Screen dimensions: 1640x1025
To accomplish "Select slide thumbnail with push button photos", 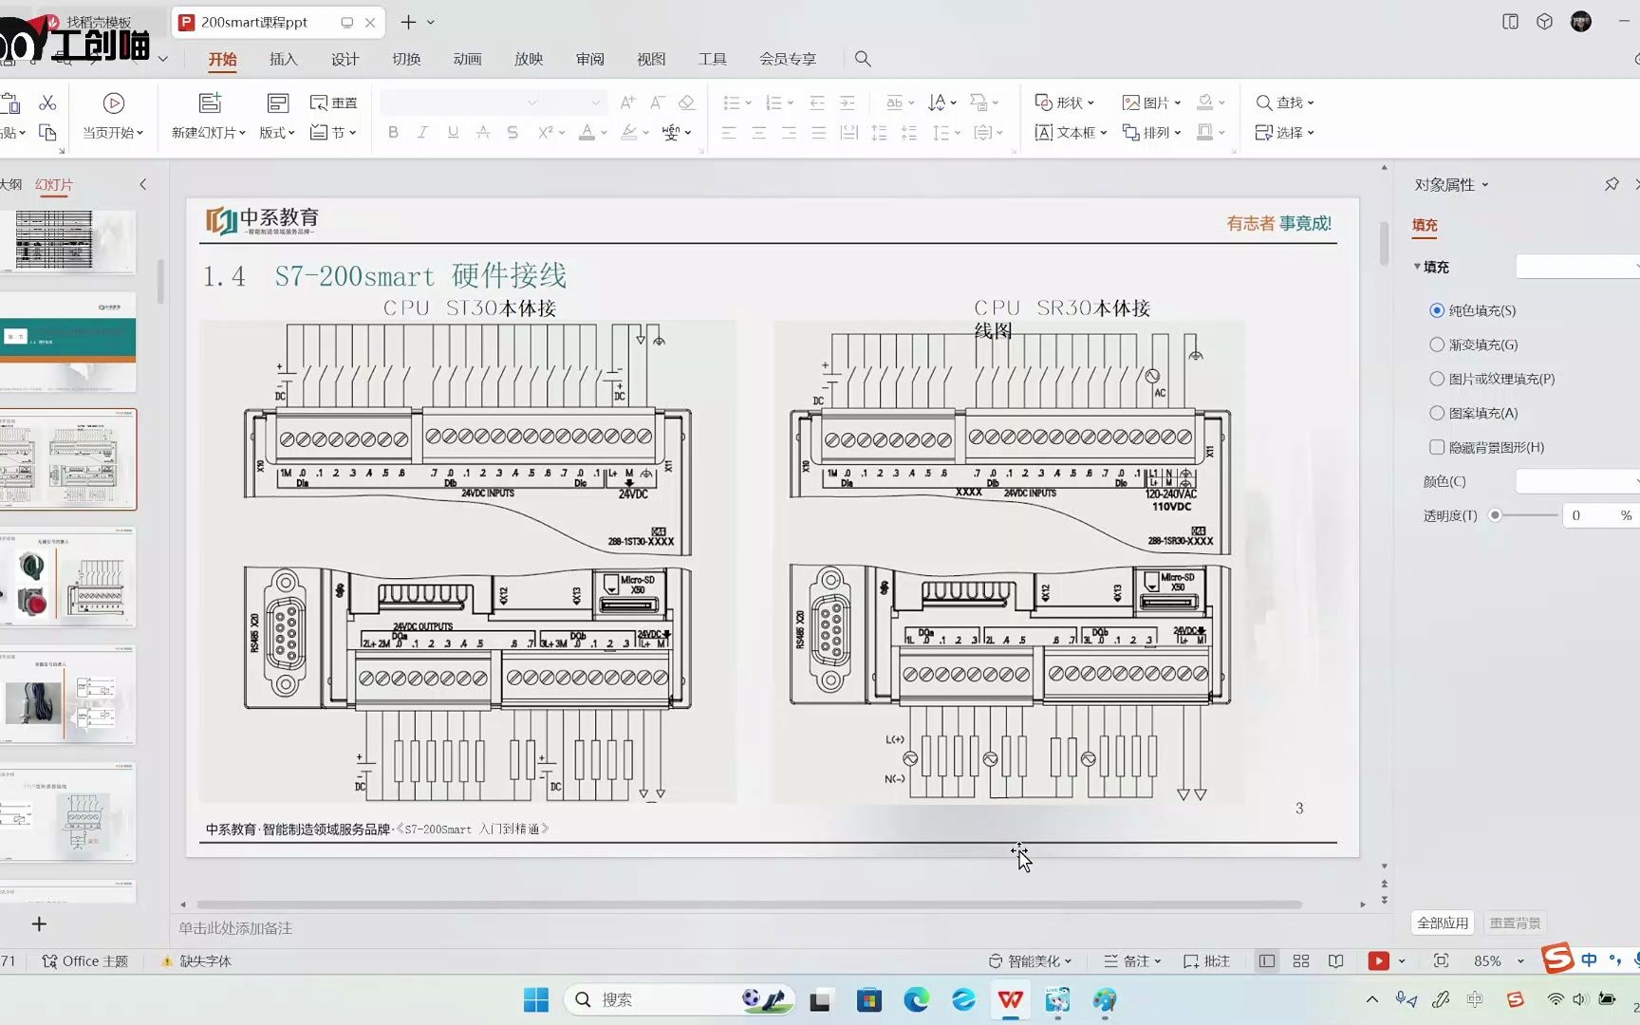I will (68, 577).
